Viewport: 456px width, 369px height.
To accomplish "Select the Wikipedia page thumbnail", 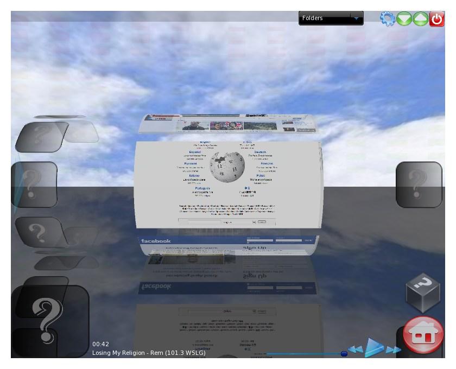I will tap(229, 184).
